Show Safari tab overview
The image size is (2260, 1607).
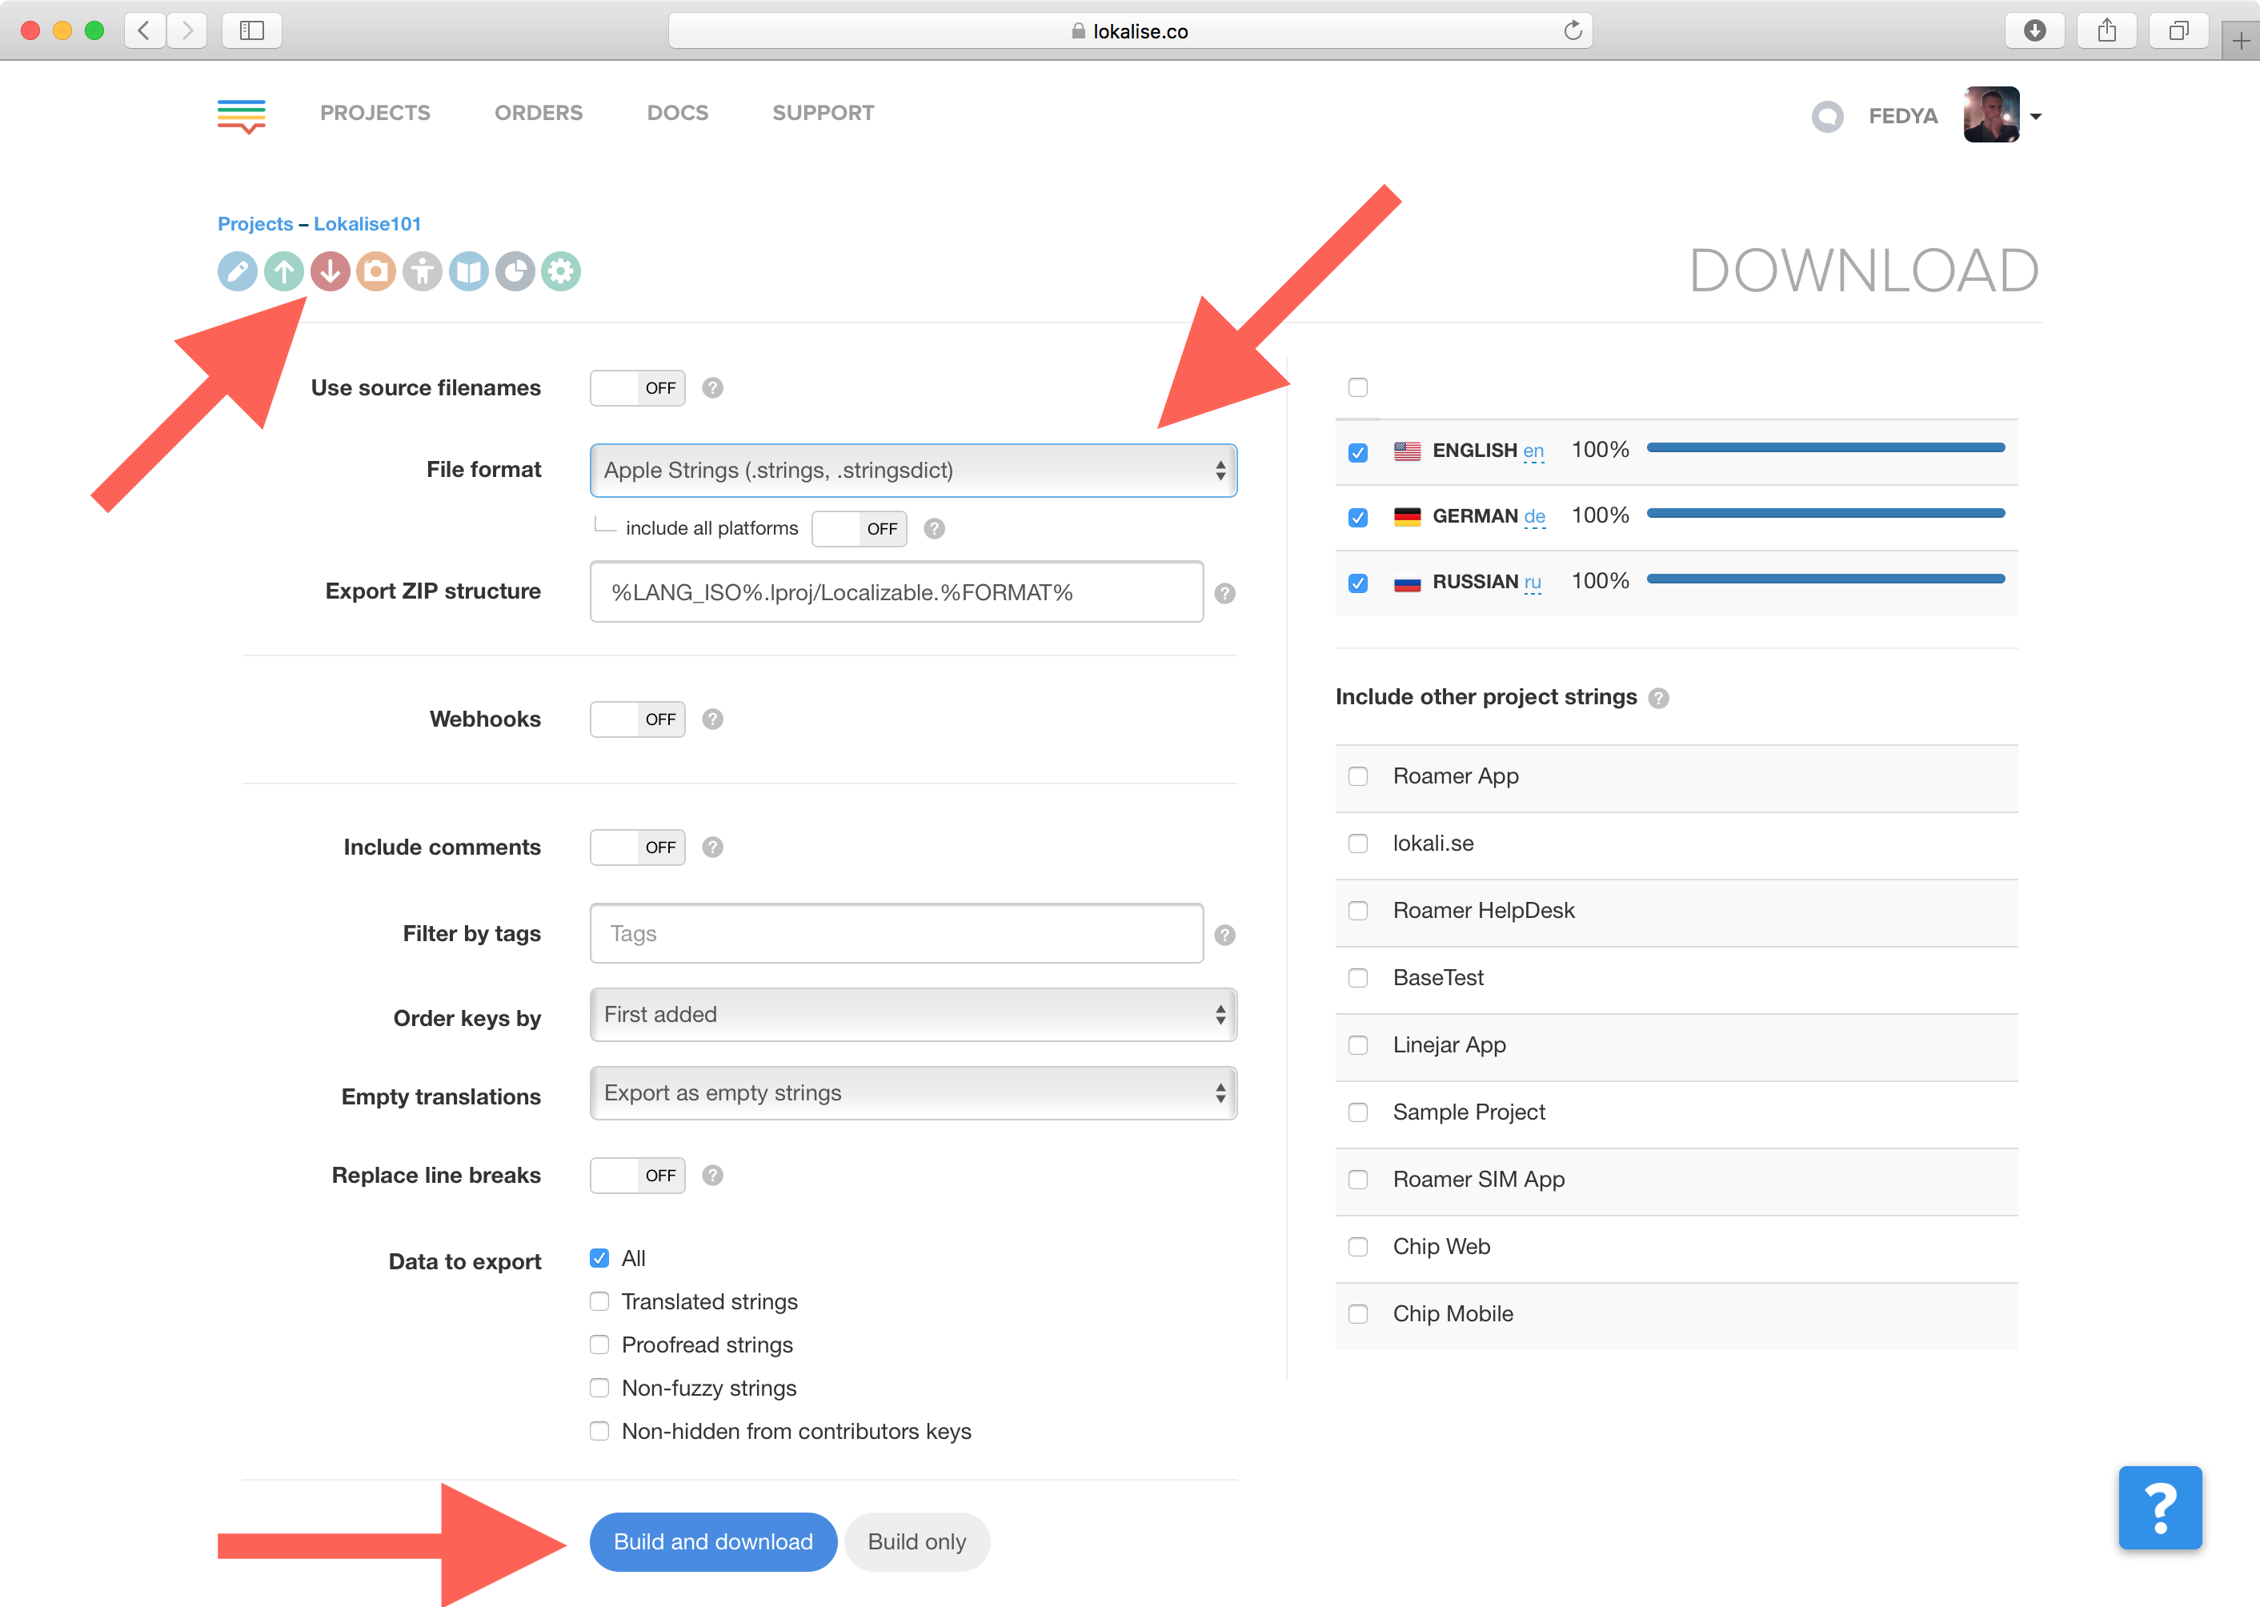click(x=2178, y=30)
